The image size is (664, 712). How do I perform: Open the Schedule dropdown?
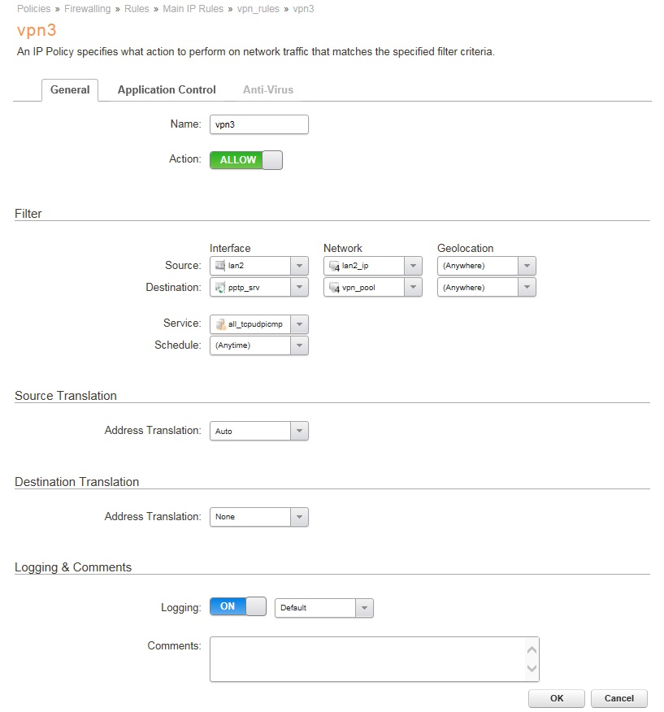pyautogui.click(x=299, y=345)
